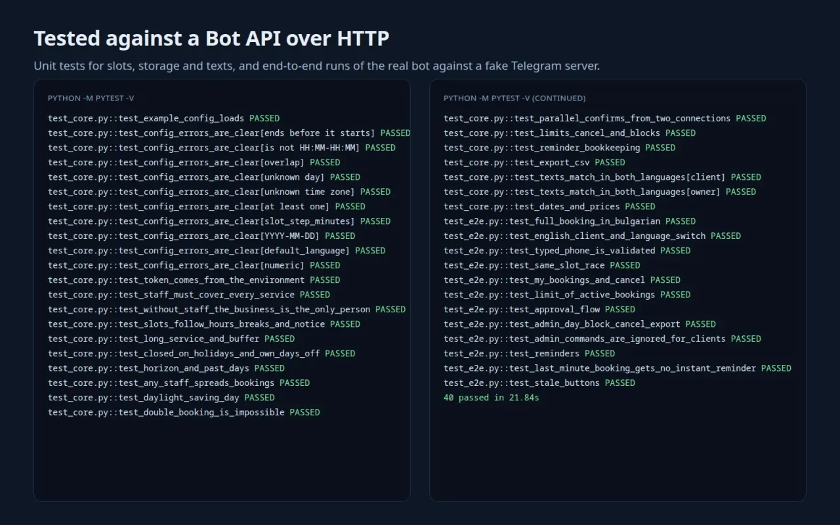This screenshot has width=840, height=525.
Task: Click the test_english_client_and_language_switch line
Action: pos(593,236)
